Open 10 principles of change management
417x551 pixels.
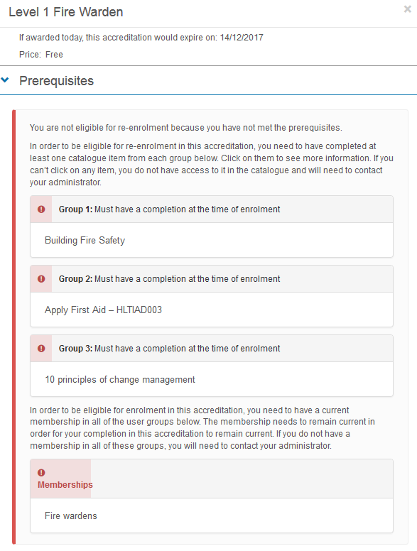click(x=120, y=379)
